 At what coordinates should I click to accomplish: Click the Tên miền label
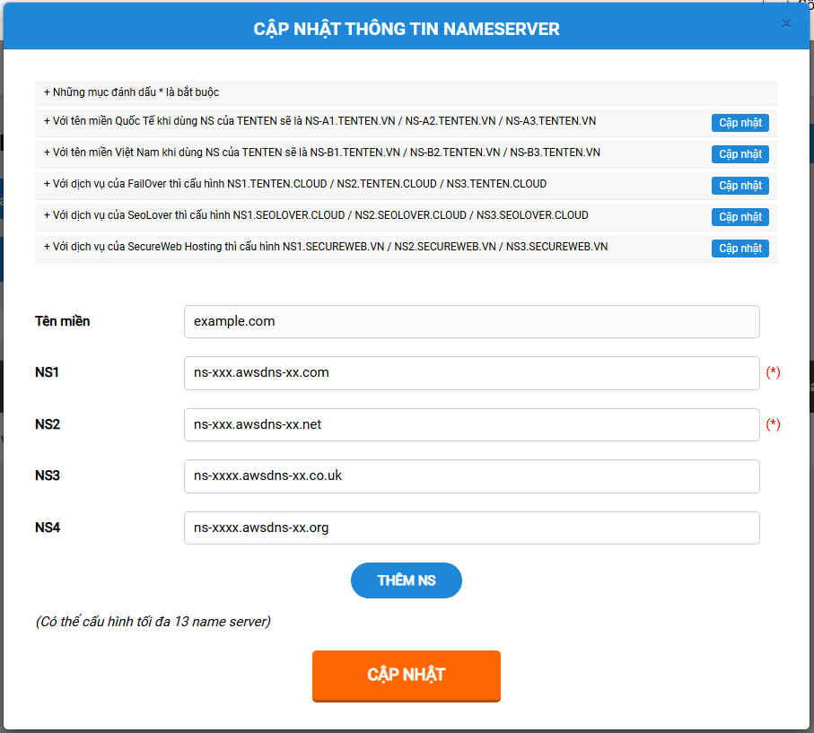coord(62,321)
